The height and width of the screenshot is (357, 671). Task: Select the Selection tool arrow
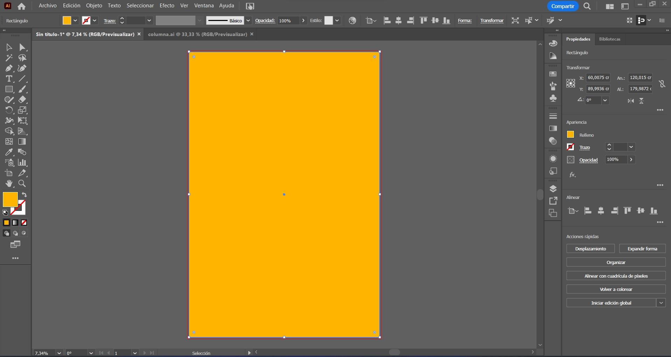9,47
